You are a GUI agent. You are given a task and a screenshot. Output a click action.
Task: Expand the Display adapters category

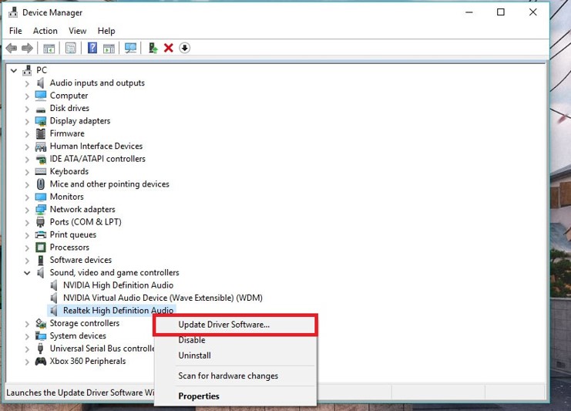pos(27,121)
